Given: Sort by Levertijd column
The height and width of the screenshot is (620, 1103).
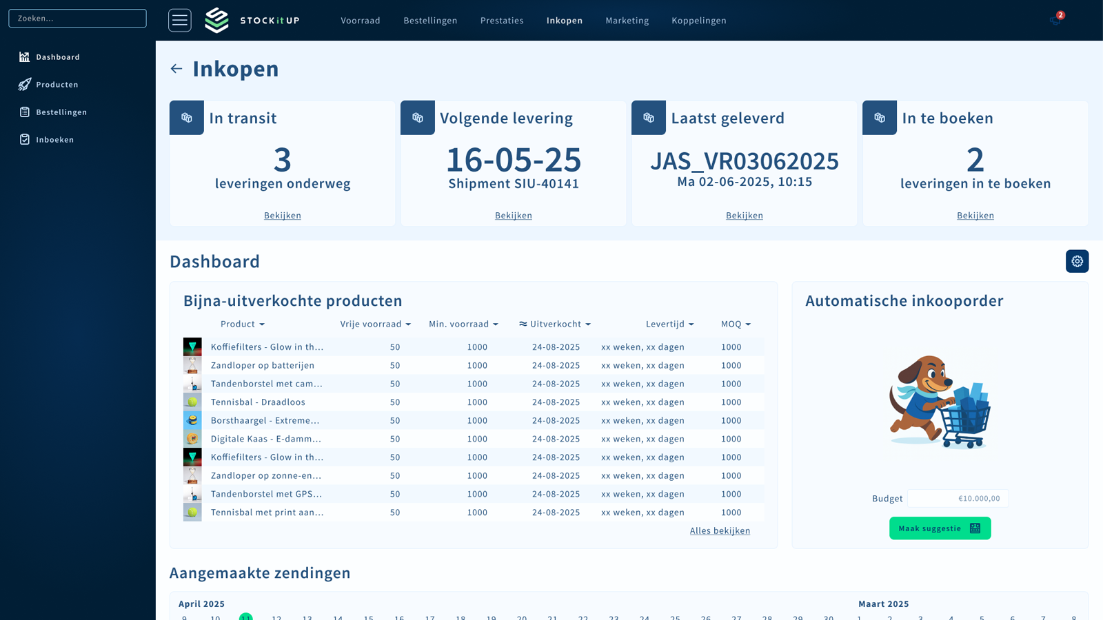Looking at the screenshot, I should [x=670, y=324].
